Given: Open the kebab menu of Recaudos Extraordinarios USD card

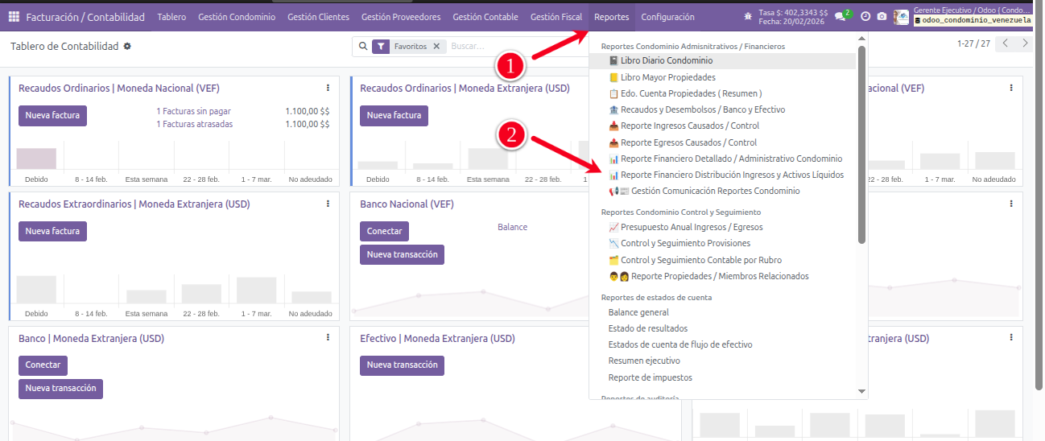Looking at the screenshot, I should click(x=328, y=204).
